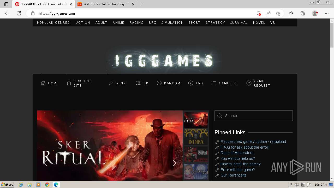Select INDIKA thumbnail
This screenshot has height=188, width=334.
coord(196,137)
